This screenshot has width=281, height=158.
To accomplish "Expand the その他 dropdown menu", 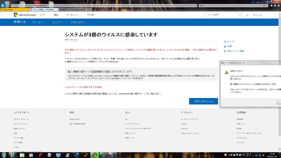I will [92, 15].
